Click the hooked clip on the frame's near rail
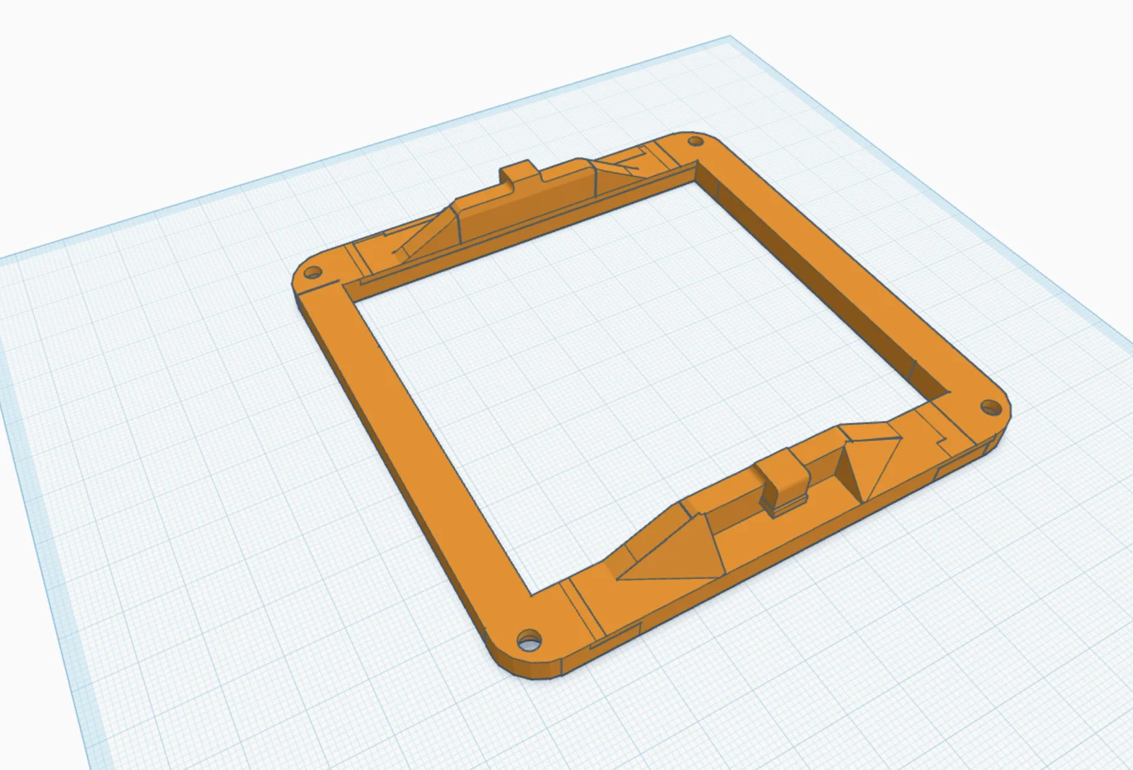Screen dimensions: 1133x770 pos(785,483)
